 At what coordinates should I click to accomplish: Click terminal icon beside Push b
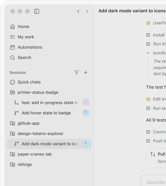tap(148, 141)
